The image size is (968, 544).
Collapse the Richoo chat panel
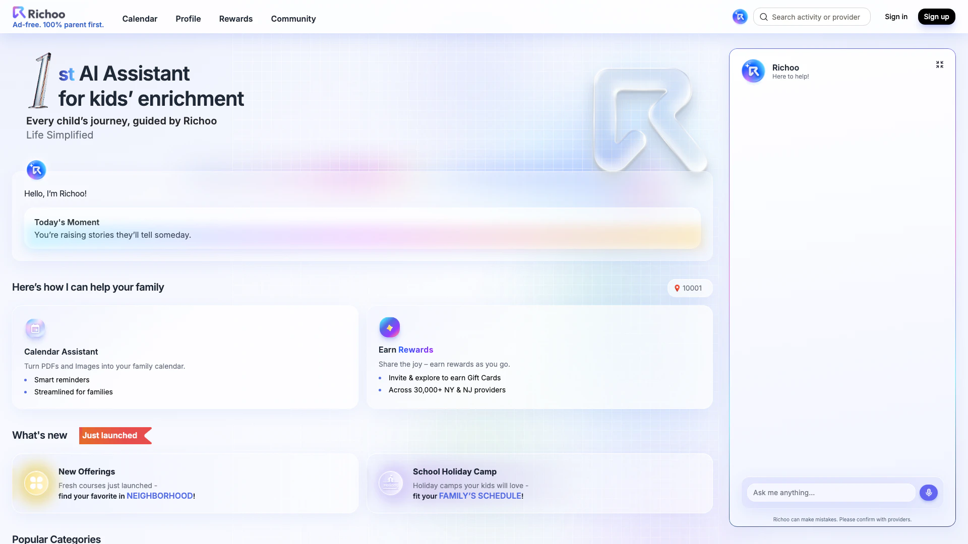pos(939,64)
